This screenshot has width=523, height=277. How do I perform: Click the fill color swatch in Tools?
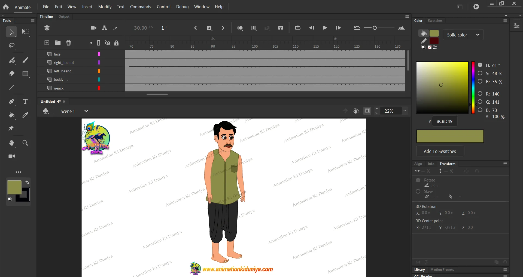coord(14,187)
